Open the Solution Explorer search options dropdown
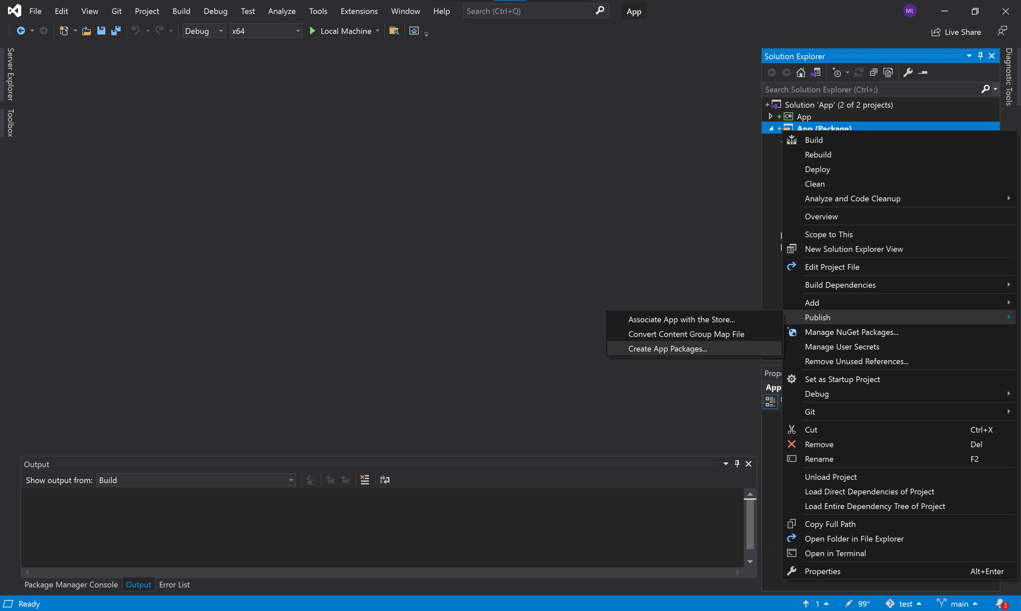 click(x=995, y=89)
